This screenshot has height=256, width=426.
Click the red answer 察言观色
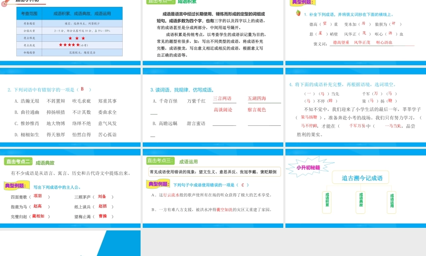click(x=257, y=110)
